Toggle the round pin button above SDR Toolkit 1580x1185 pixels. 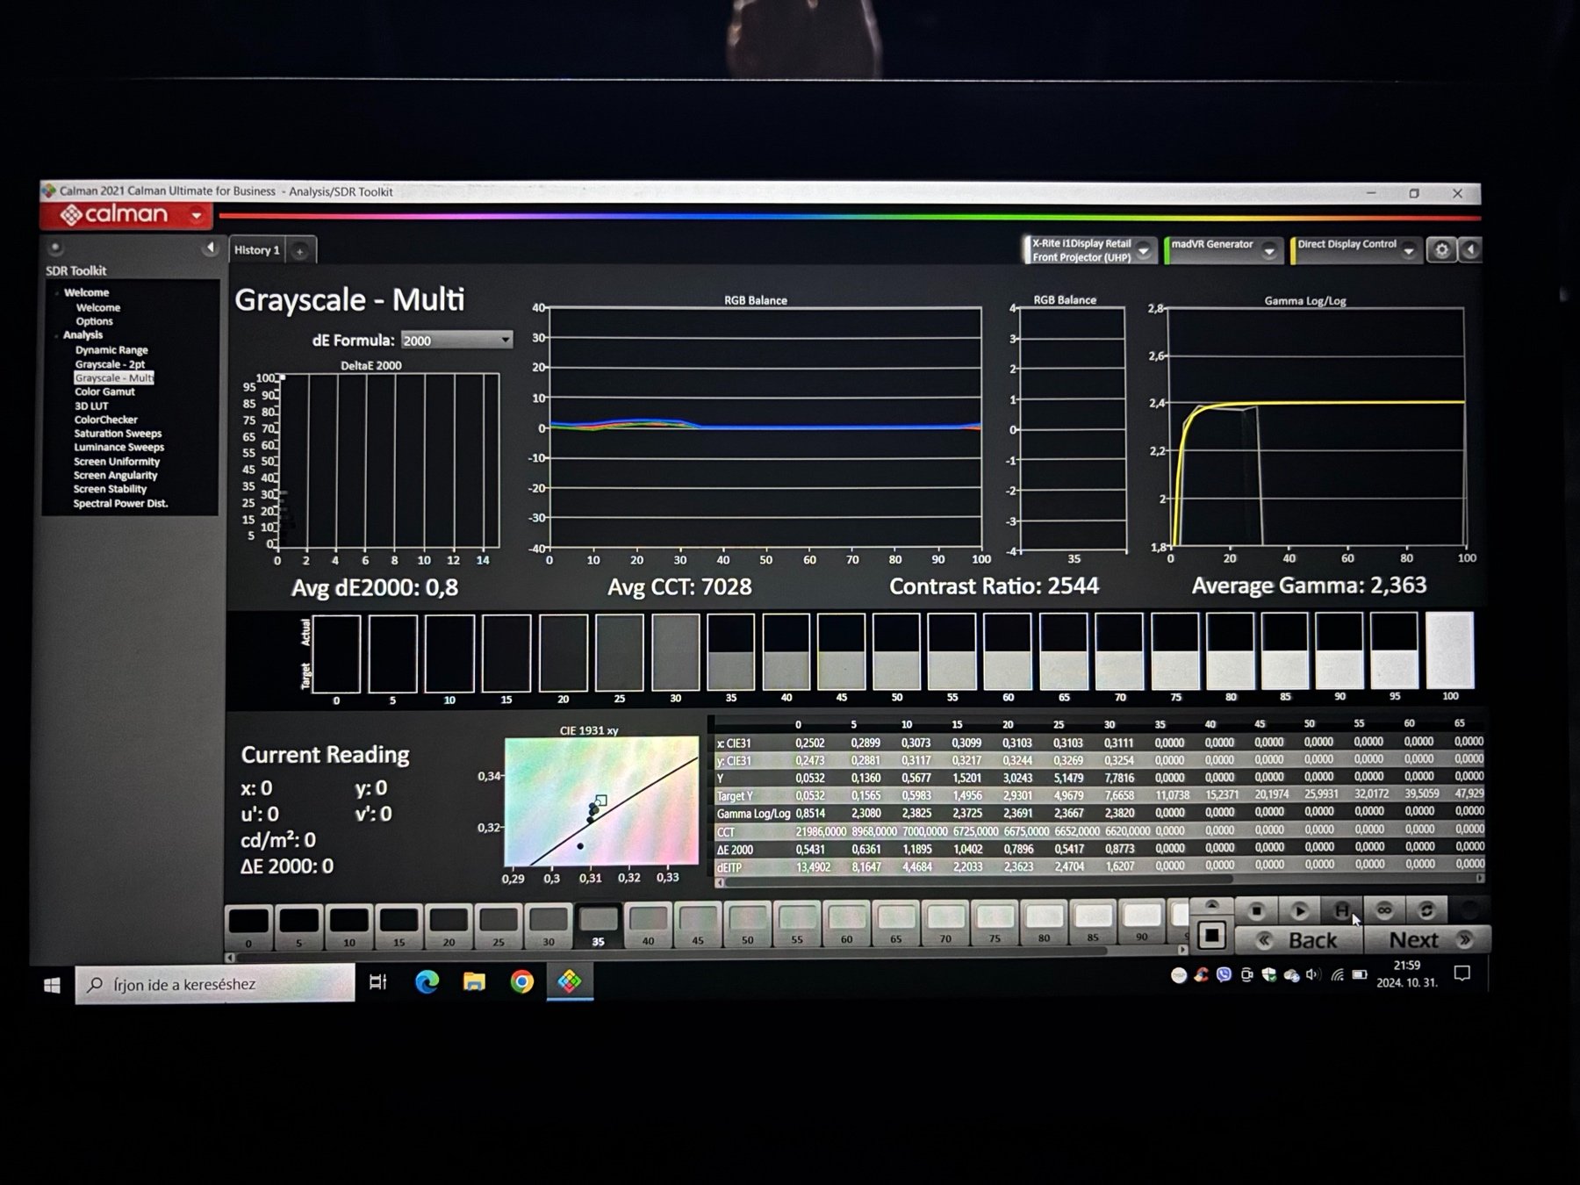pyautogui.click(x=55, y=248)
